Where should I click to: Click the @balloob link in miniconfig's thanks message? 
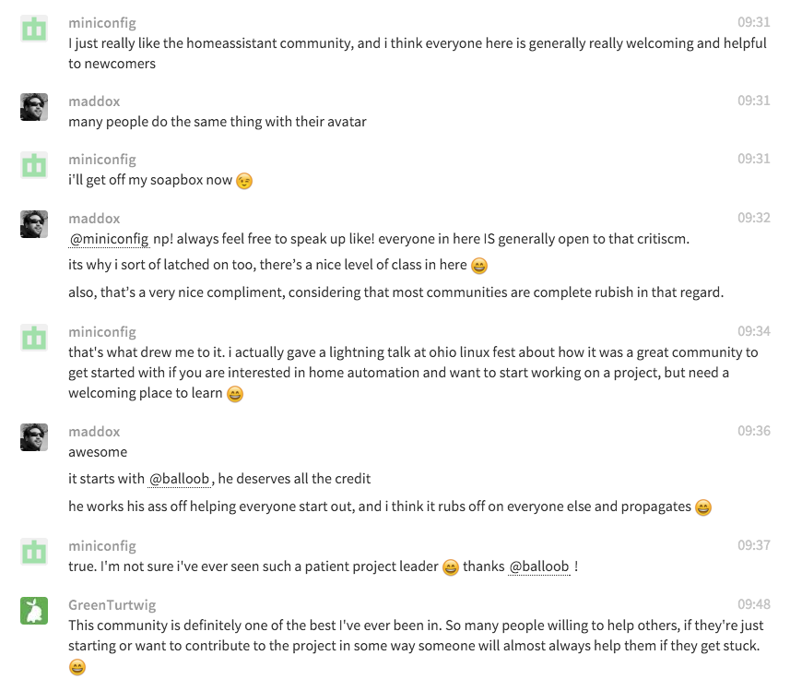541,566
